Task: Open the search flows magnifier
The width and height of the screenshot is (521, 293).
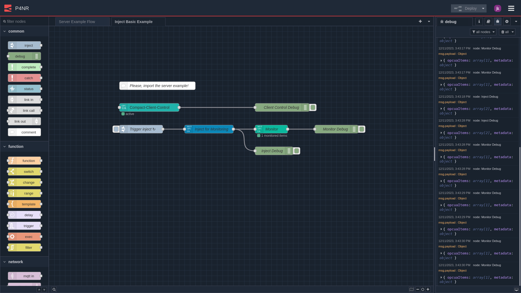Action: pyautogui.click(x=54, y=289)
